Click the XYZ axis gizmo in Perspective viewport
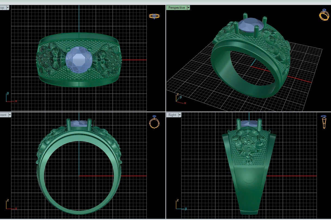The image size is (331, 220). (180, 99)
